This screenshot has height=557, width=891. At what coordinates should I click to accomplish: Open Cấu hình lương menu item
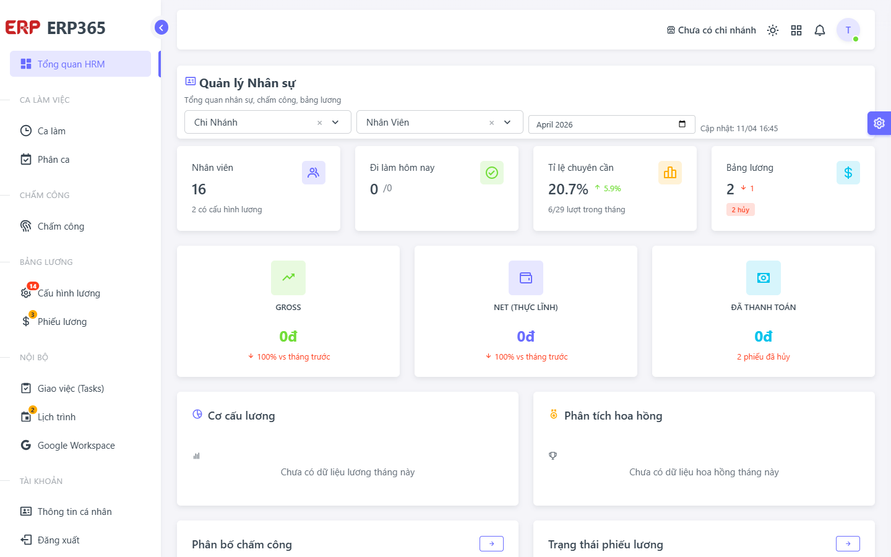coord(80,293)
